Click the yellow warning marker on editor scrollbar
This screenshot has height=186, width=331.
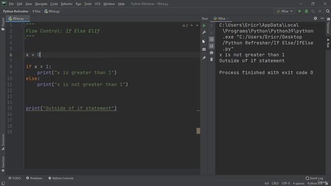pos(198,131)
